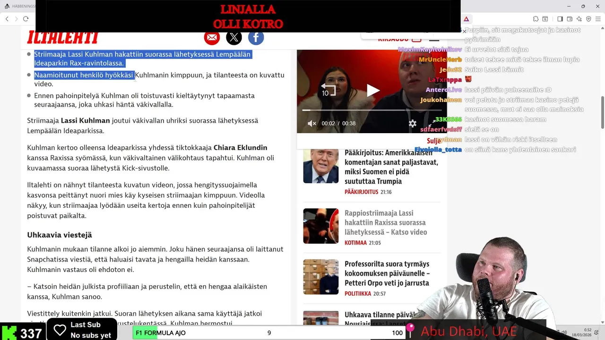Image resolution: width=605 pixels, height=340 pixels.
Task: Click PÄÄKIRJOITUS category label
Action: [362, 192]
